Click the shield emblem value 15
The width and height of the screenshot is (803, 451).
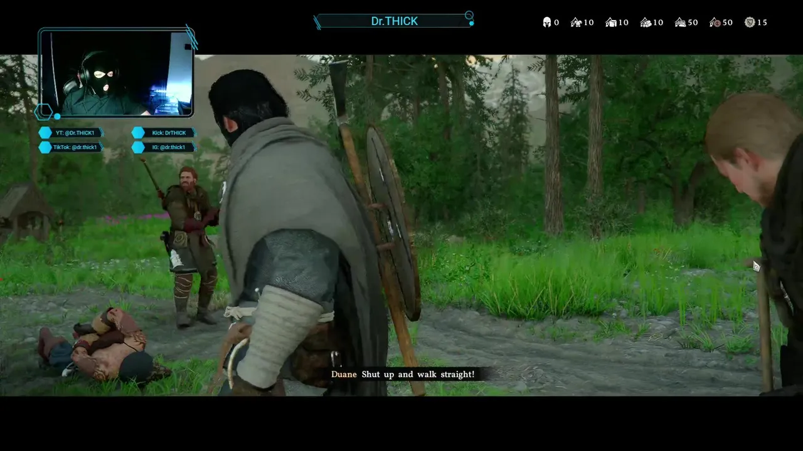click(762, 23)
